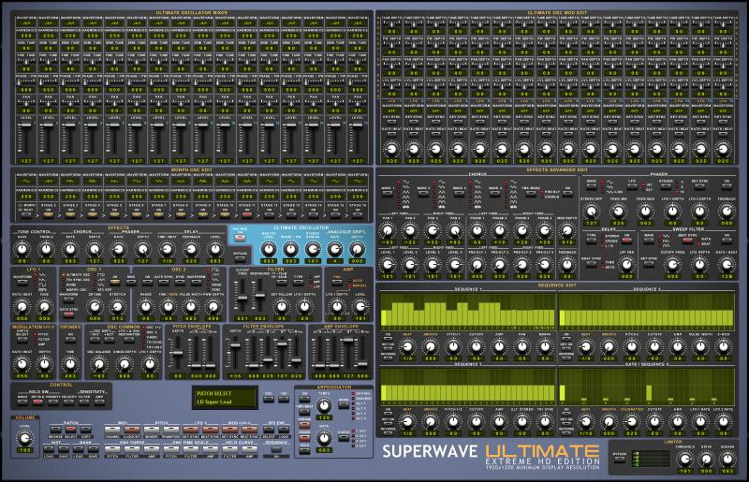Adjust the Tone Control Treble knob
Viewport: 749px width, 482px height.
(x=46, y=249)
